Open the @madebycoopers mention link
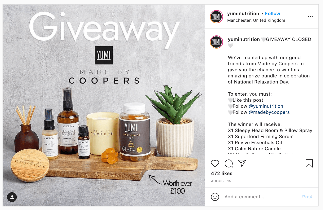 click(x=269, y=112)
